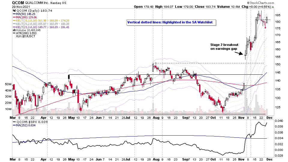Image resolution: width=288 pixels, height=162 pixels.
Task: Click the Open 179.48 value
Action: (144, 7)
